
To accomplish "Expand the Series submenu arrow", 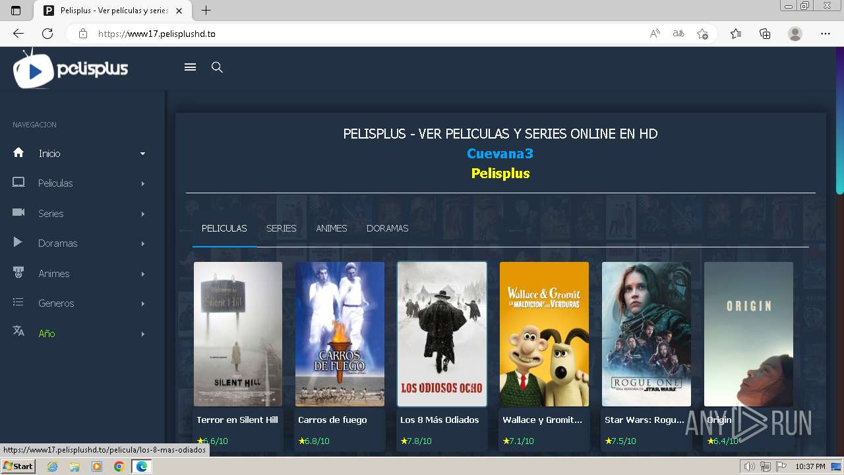I will click(x=142, y=214).
